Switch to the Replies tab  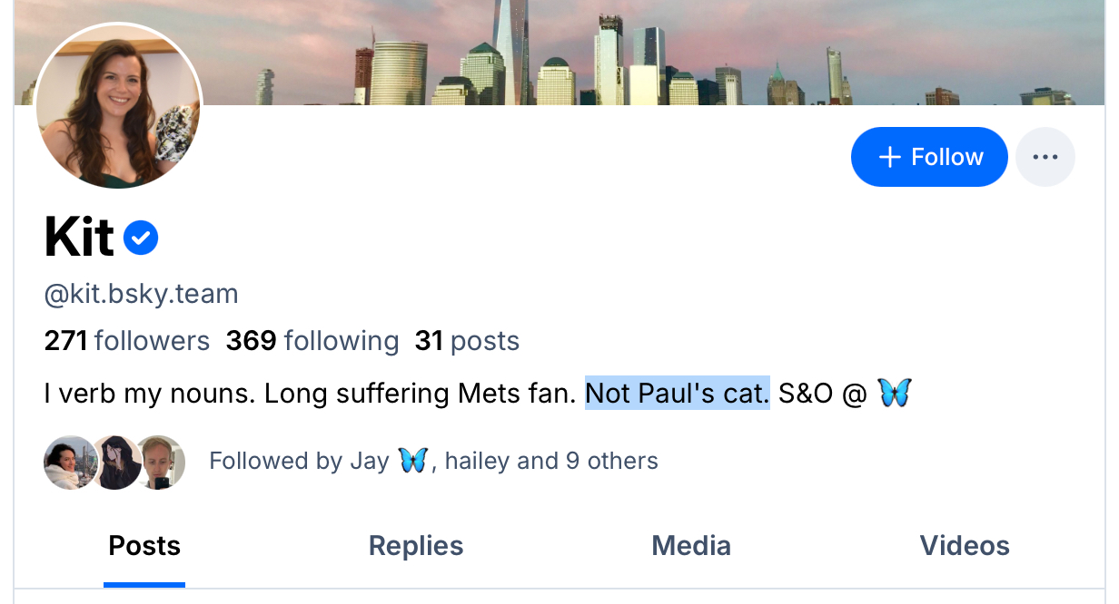coord(416,546)
